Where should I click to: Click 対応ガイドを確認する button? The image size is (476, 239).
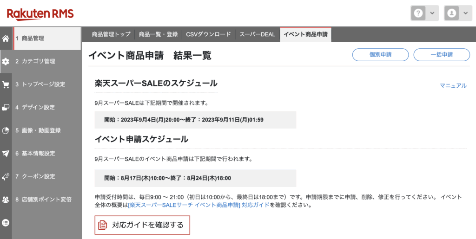[x=142, y=225]
